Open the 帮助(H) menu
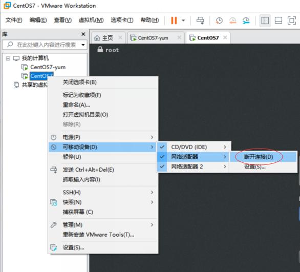The image size is (300, 272). (149, 20)
